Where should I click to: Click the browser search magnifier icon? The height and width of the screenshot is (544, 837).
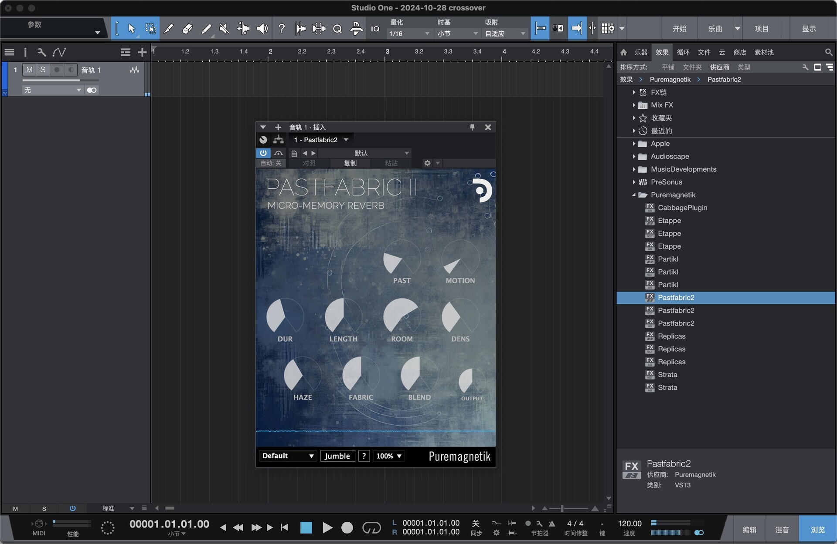pos(829,52)
